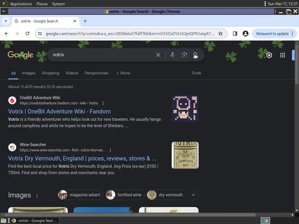Click the show desktop icon in bottom panel
Image resolution: width=299 pixels, height=224 pixels.
tap(4, 221)
